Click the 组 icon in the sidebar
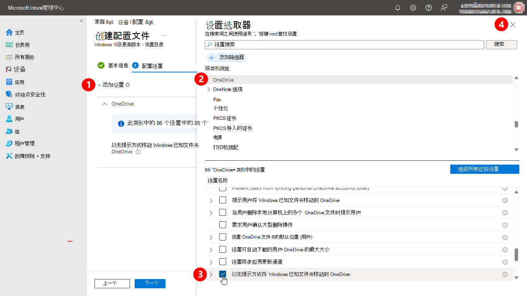The width and height of the screenshot is (527, 296). (9, 131)
